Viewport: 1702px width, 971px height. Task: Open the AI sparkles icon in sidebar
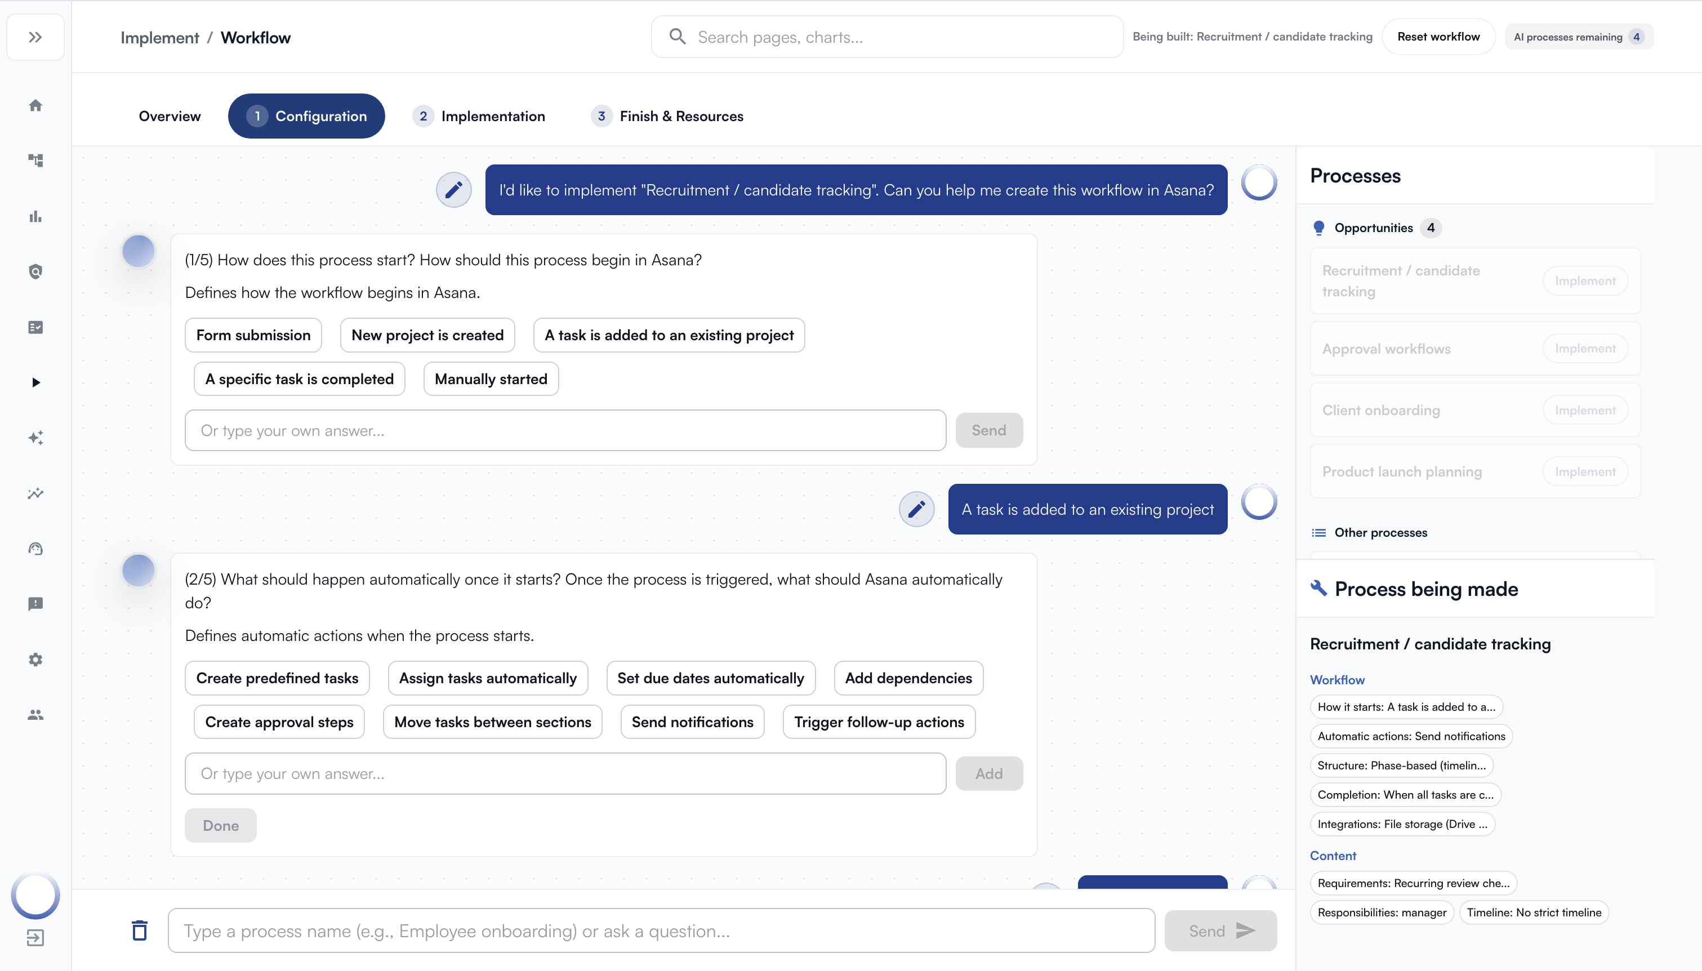click(35, 438)
